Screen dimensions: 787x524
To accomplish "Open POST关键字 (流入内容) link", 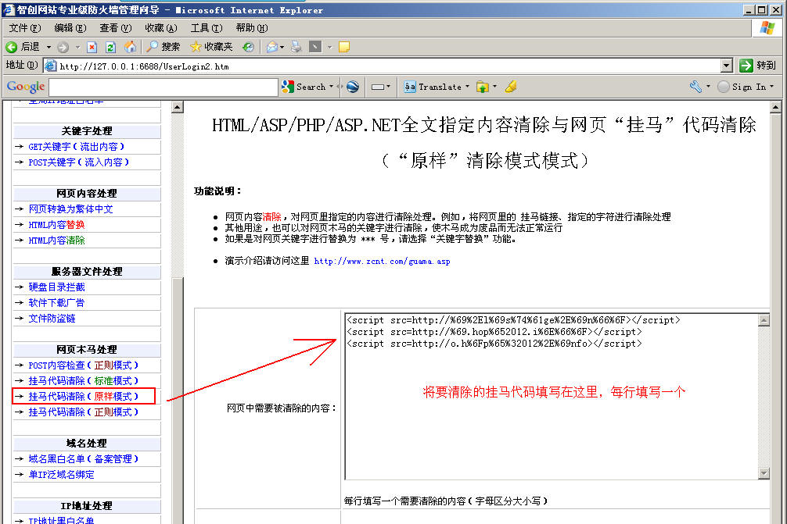I will [x=79, y=162].
